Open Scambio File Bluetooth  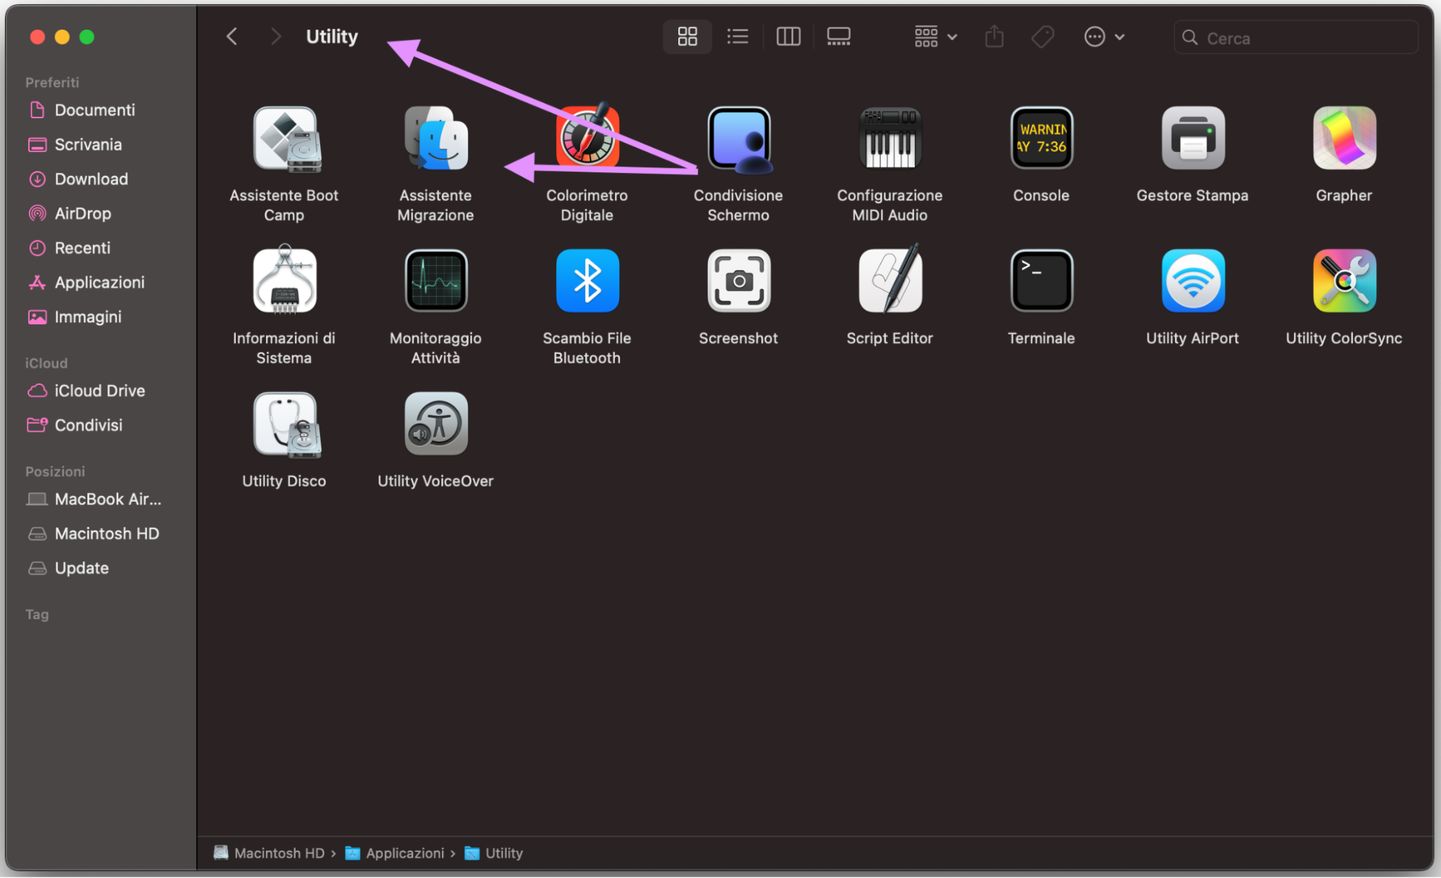tap(587, 280)
